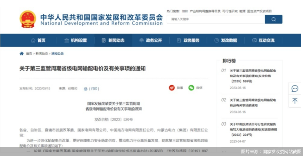The image size is (303, 156).
Task: Click 通知公告 breadcrumb link
Action: (x=57, y=54)
